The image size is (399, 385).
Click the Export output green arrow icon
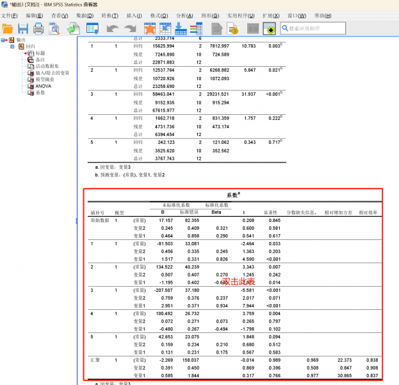click(73, 29)
